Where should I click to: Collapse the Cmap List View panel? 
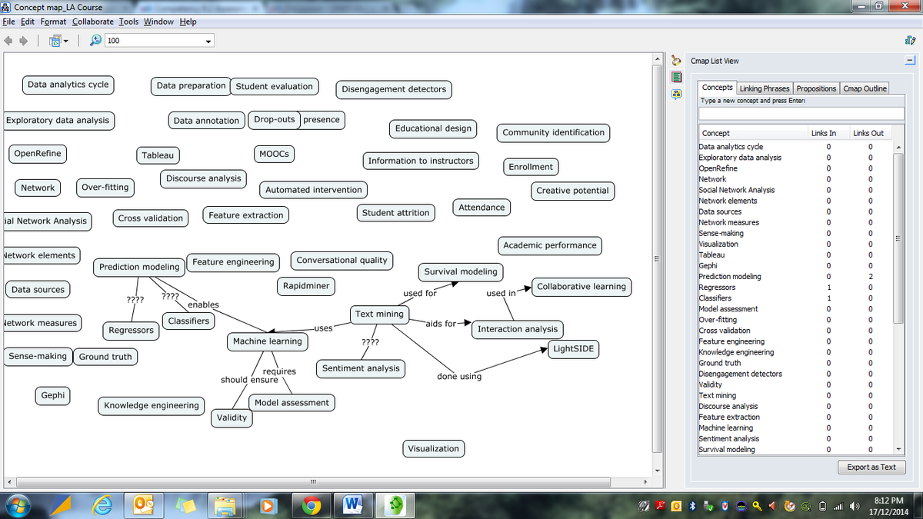coord(910,61)
